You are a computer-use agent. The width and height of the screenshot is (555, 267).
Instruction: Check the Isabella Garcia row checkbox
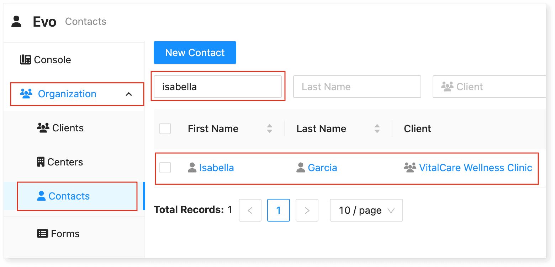coord(165,168)
